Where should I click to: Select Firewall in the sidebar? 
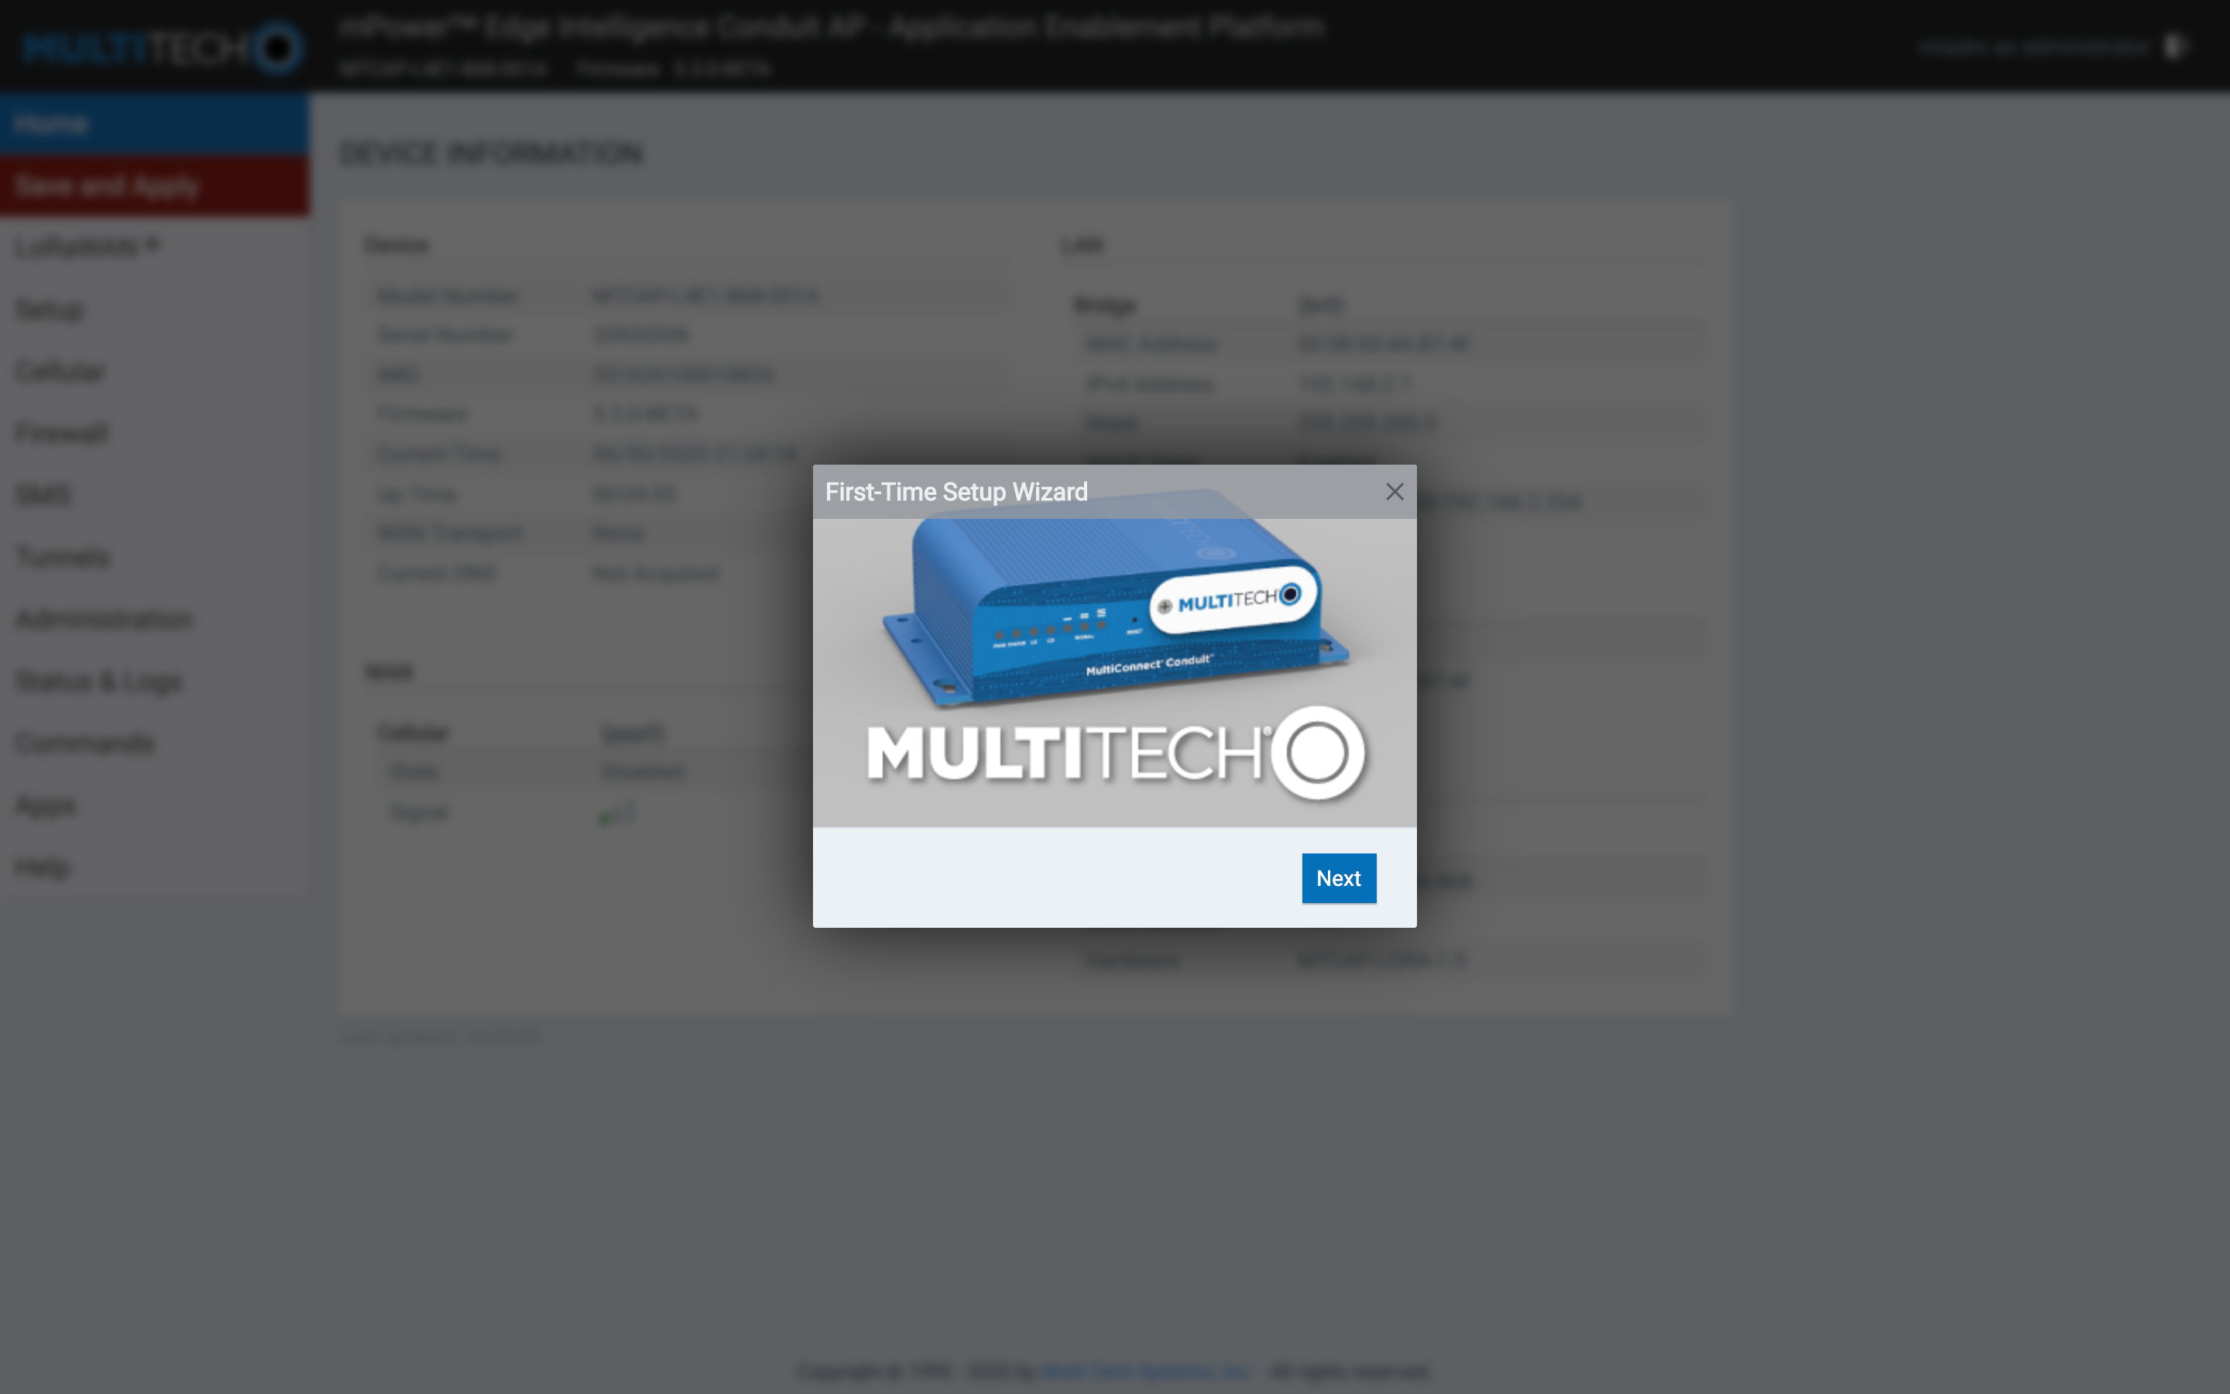point(62,434)
